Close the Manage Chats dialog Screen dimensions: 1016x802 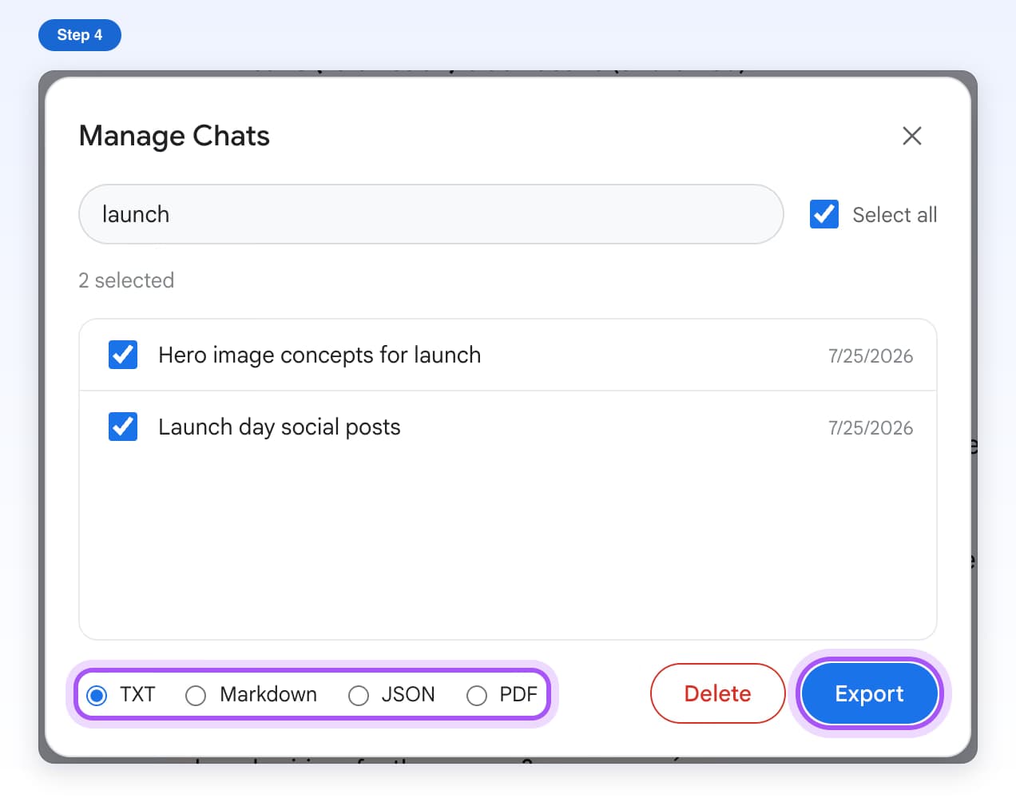coord(911,136)
